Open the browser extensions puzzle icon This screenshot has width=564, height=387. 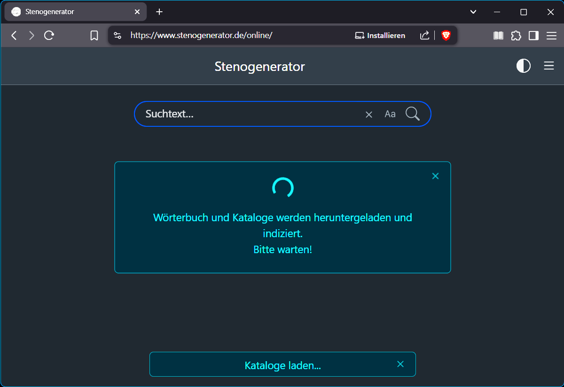click(x=516, y=36)
